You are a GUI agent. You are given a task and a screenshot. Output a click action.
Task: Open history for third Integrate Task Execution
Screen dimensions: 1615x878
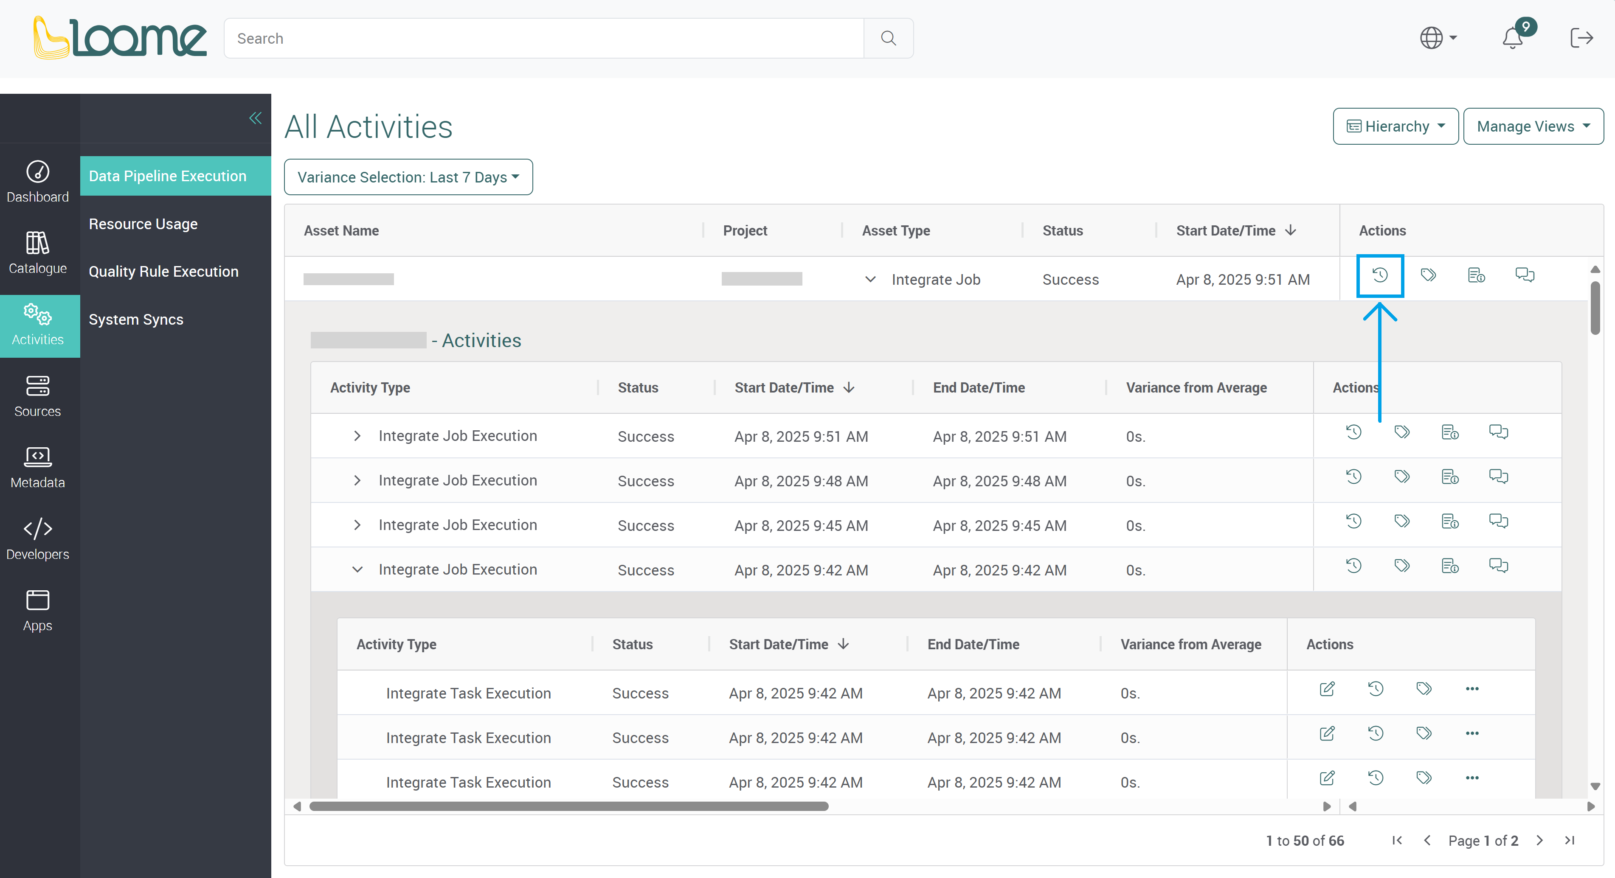click(x=1376, y=778)
